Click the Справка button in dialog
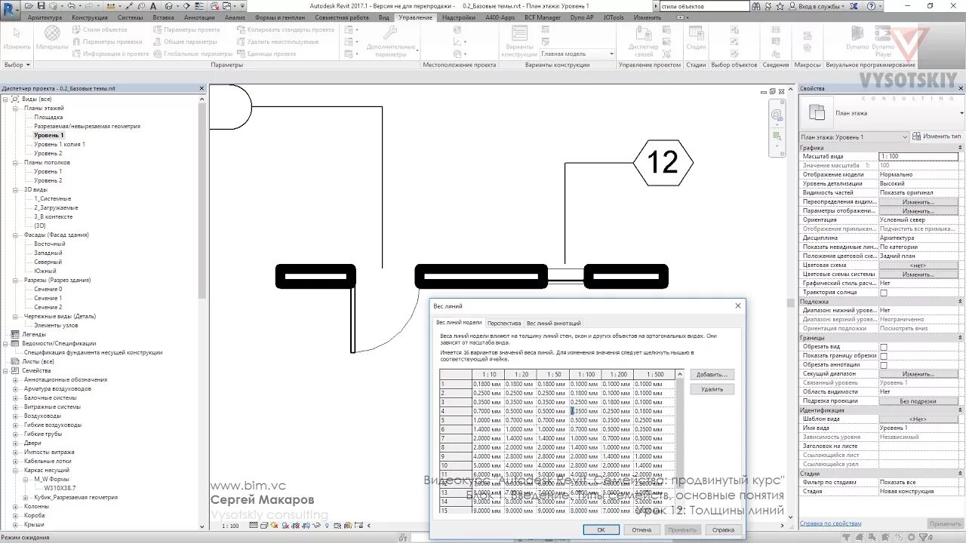Viewport: 966px width, 543px height. pos(723,529)
